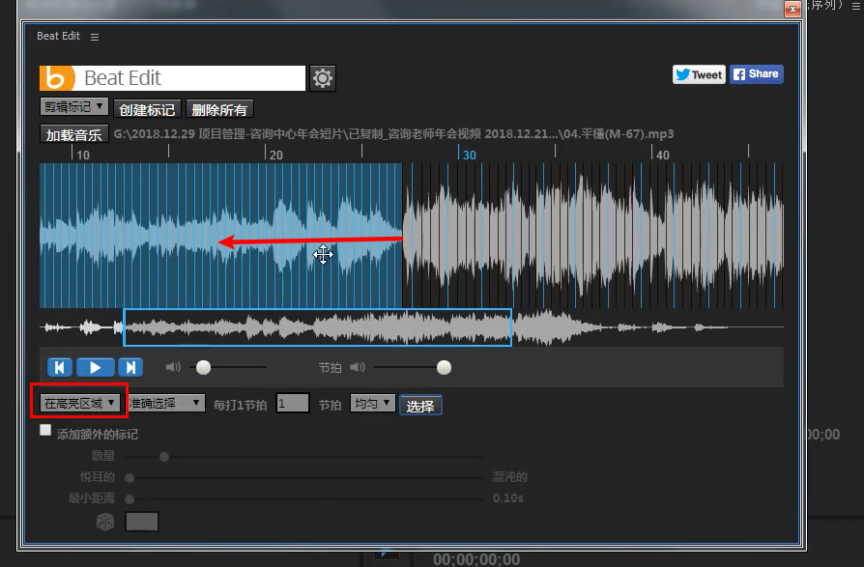864x567 pixels.
Task: Skip to next beat button
Action: pyautogui.click(x=130, y=367)
